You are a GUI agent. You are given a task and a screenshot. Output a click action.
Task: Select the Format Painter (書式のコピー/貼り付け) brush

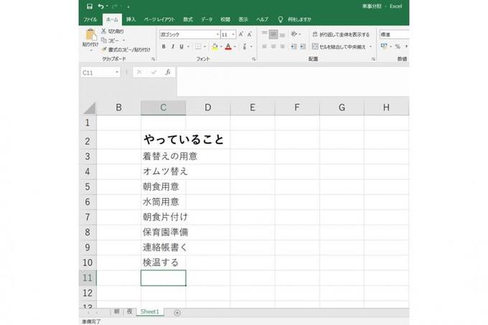tap(104, 49)
